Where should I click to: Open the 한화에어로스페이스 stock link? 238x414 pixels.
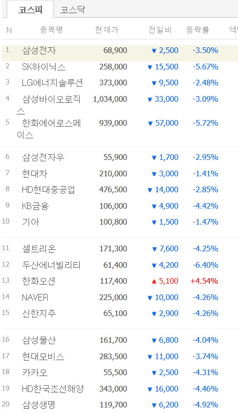tap(49, 128)
